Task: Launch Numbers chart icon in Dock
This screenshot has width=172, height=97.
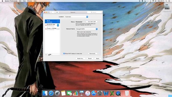Action: pos(76,93)
